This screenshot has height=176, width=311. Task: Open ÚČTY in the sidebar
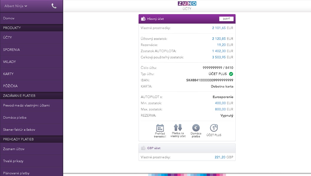click(32, 38)
